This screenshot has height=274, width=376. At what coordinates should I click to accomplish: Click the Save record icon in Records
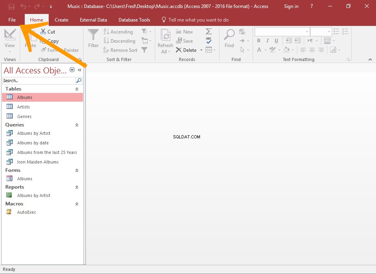(179, 41)
